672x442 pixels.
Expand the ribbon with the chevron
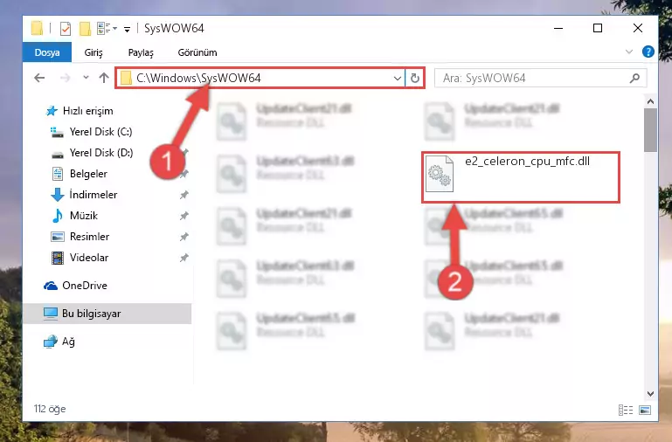coord(628,52)
